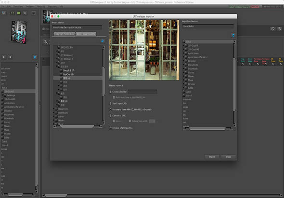Open the Info menu
This screenshot has height=198, width=284.
tap(62, 7)
